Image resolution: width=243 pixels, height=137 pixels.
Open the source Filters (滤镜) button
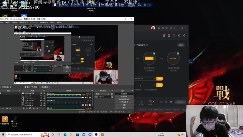(x=34, y=87)
